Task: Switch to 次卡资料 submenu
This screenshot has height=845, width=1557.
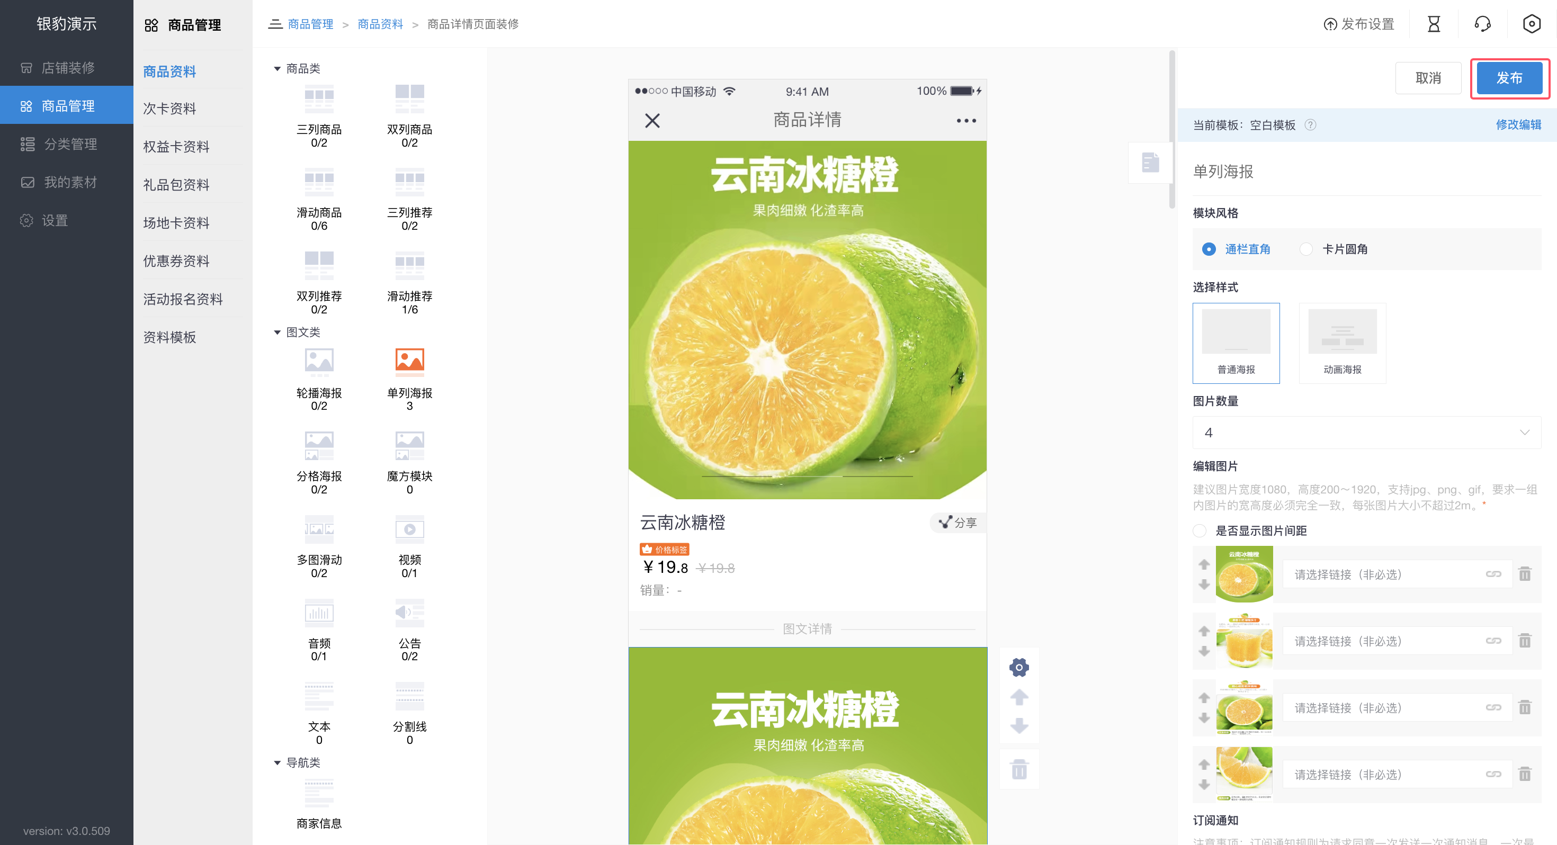Action: [170, 108]
